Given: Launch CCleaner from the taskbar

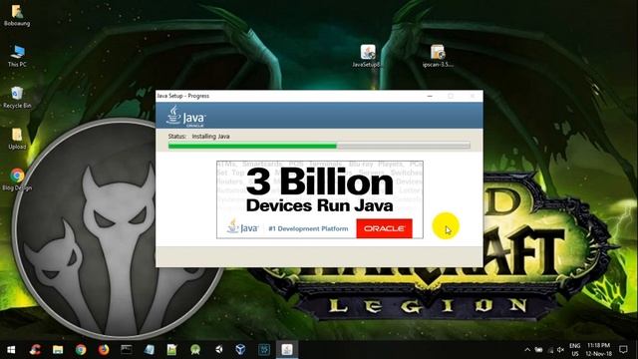Looking at the screenshot, I should pos(35,350).
